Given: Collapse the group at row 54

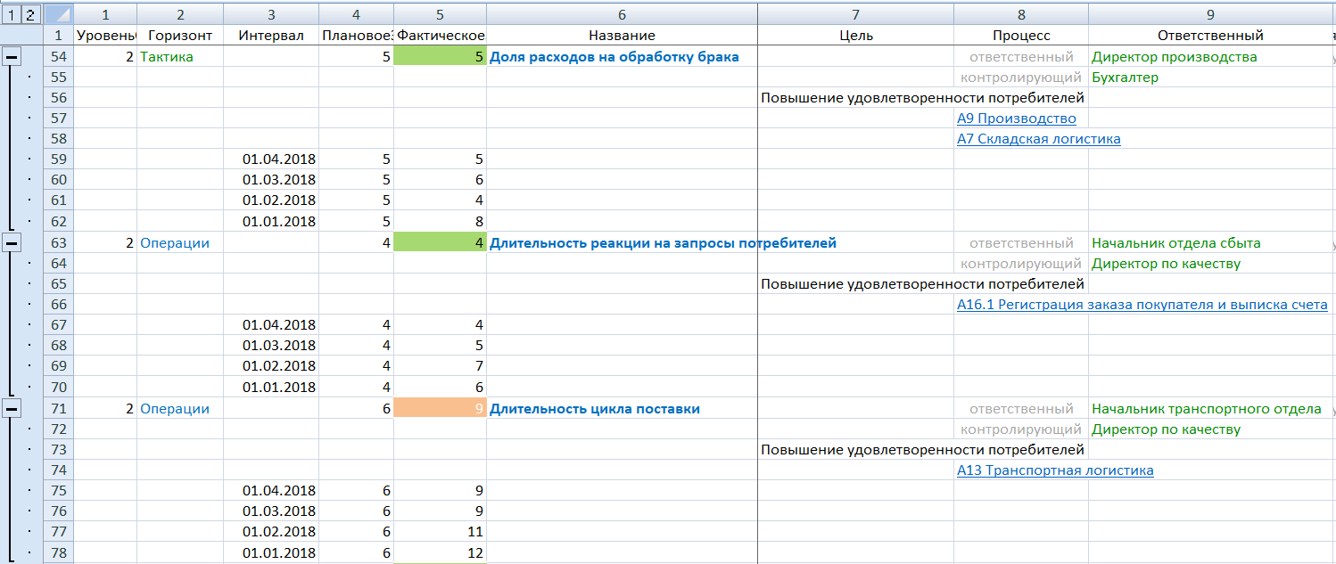Looking at the screenshot, I should pyautogui.click(x=11, y=57).
